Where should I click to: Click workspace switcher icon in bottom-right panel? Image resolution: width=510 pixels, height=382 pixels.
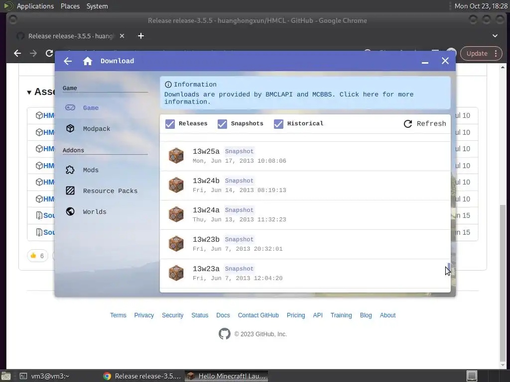(472, 376)
